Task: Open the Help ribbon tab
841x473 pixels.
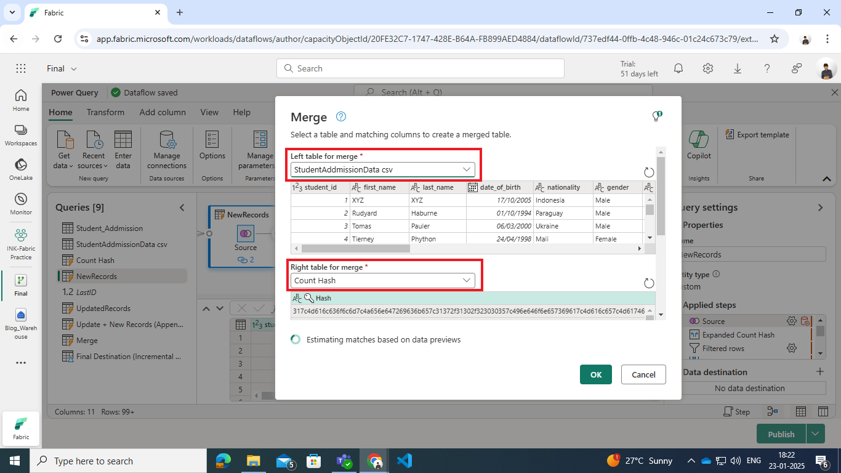Action: 241,112
